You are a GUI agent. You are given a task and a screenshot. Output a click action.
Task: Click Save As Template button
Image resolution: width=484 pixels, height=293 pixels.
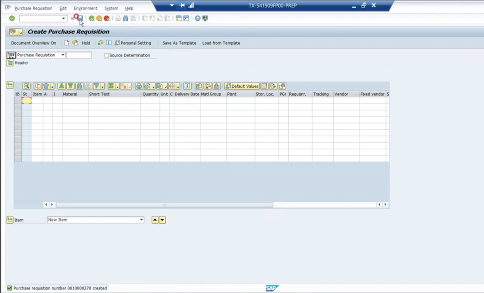click(179, 43)
